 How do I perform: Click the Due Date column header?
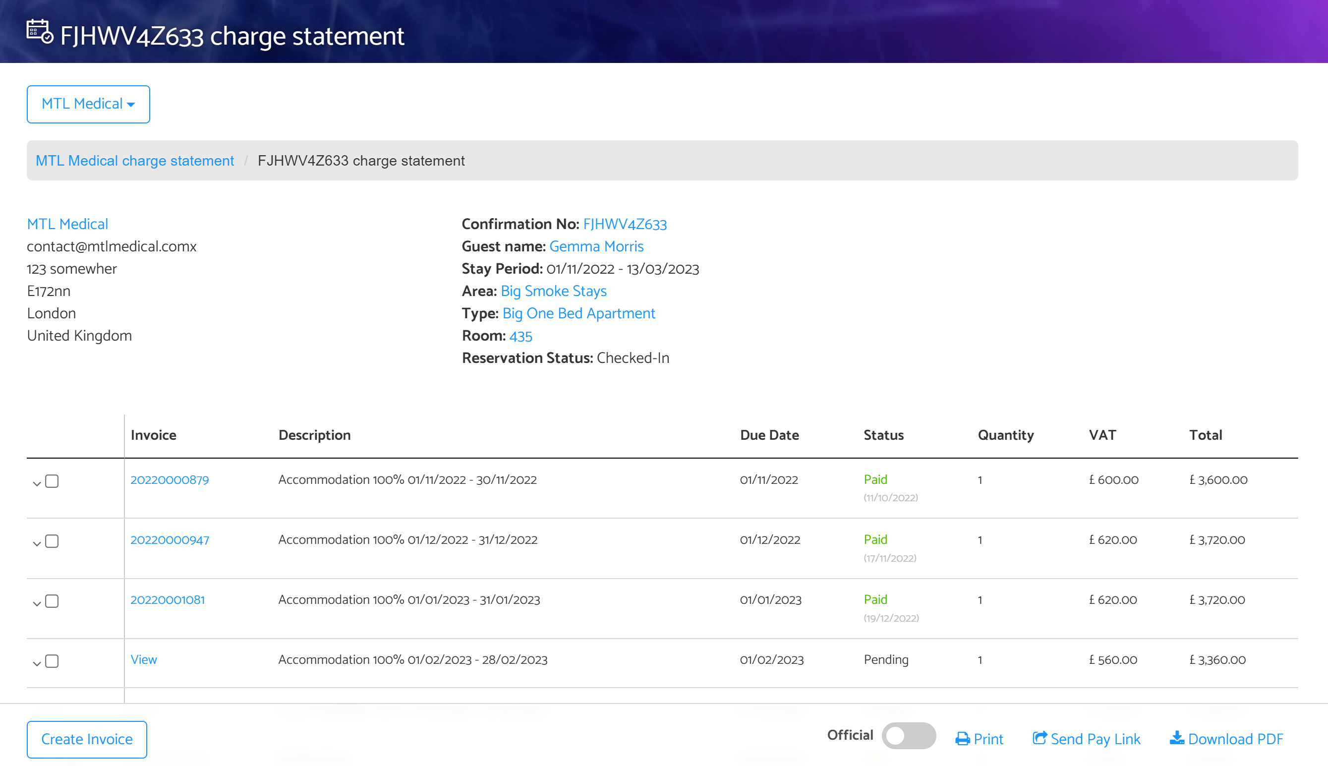(x=769, y=435)
